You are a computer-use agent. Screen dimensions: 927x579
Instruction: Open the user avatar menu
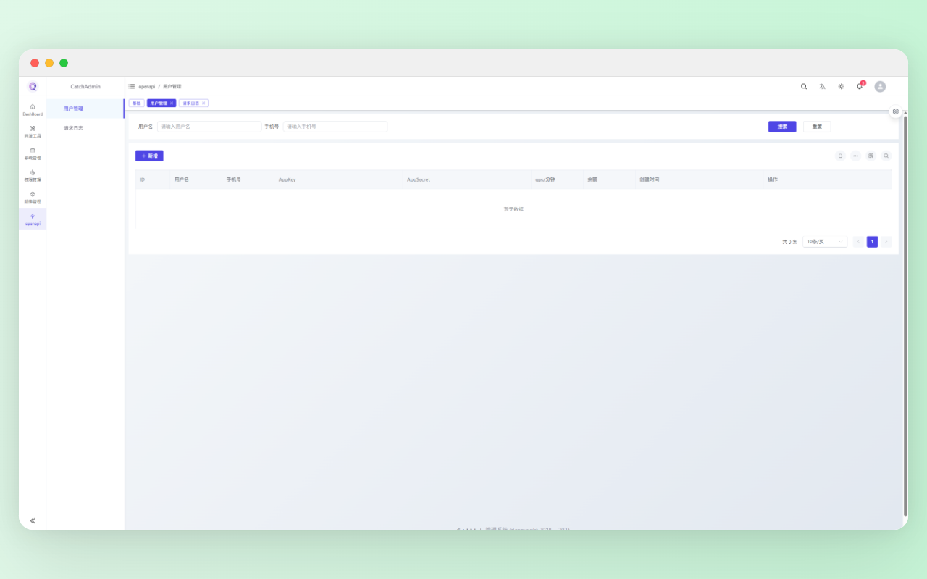pyautogui.click(x=880, y=86)
